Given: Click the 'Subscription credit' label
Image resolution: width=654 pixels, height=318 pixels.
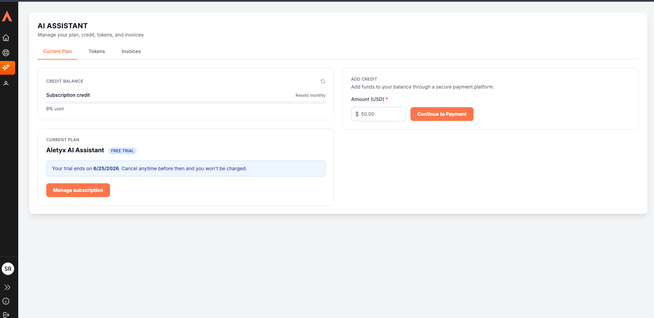Looking at the screenshot, I should (x=68, y=95).
